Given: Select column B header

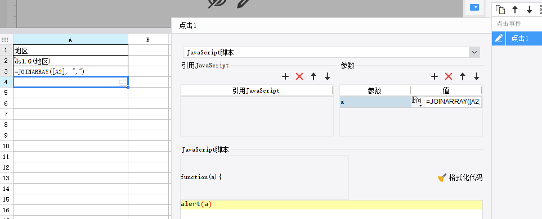Looking at the screenshot, I should point(148,40).
